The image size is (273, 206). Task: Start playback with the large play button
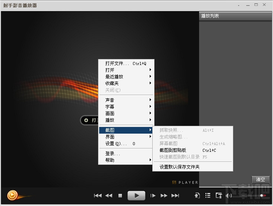click(x=137, y=196)
